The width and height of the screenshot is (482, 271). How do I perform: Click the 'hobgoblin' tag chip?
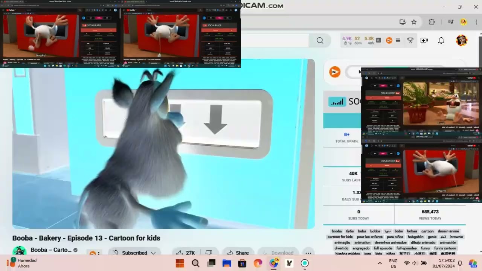[415, 237]
